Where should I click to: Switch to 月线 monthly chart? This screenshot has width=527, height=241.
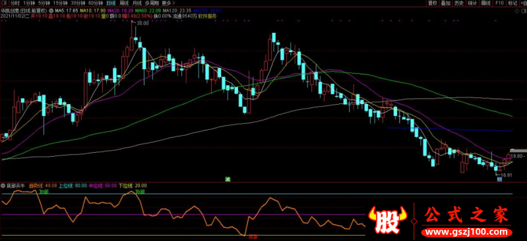(x=137, y=3)
